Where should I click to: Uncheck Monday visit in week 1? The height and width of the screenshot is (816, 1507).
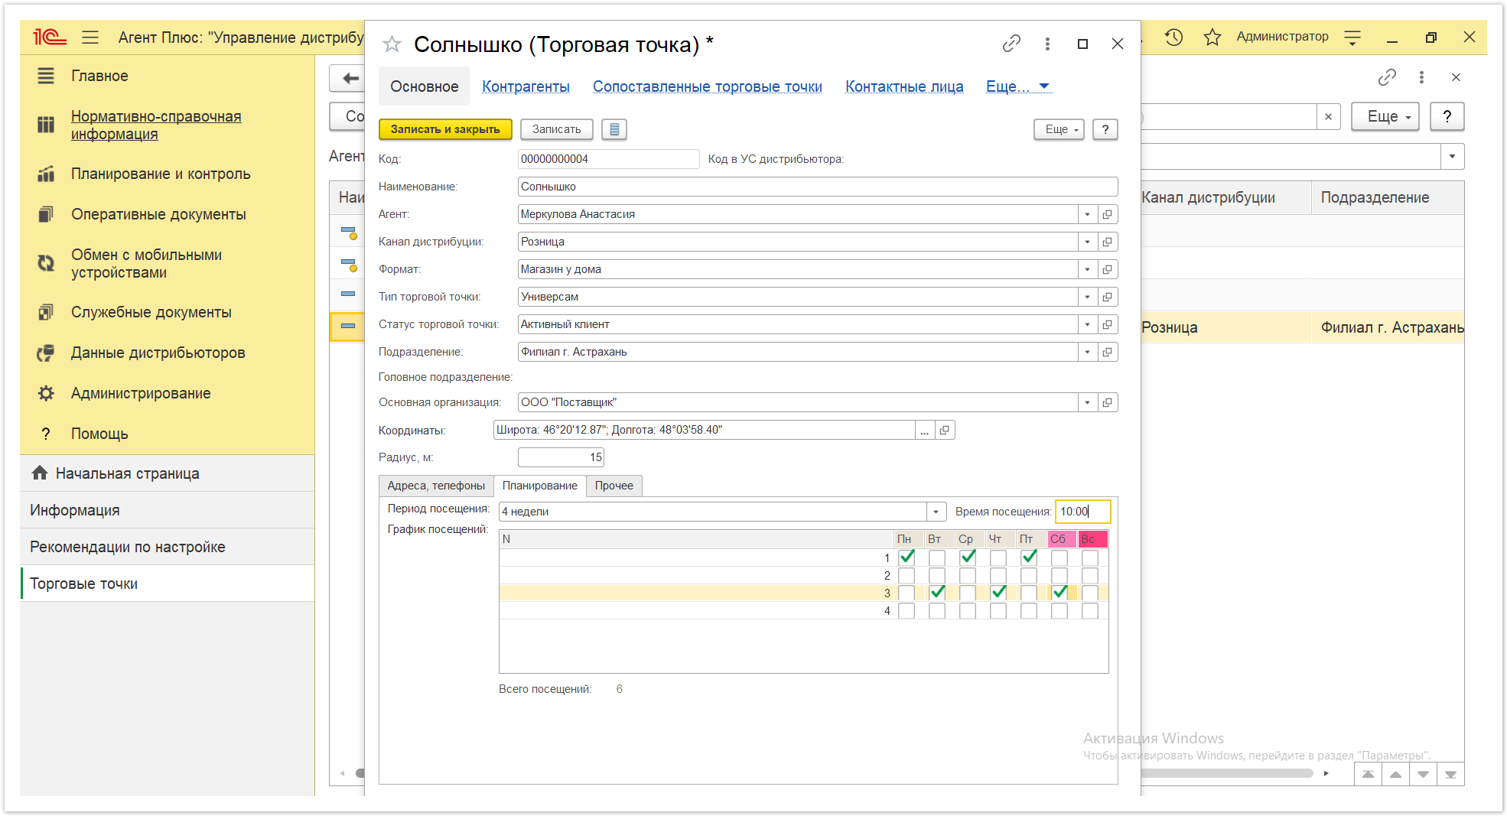[906, 558]
